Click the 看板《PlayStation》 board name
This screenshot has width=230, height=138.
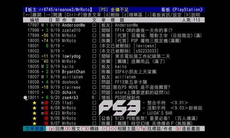182,10
